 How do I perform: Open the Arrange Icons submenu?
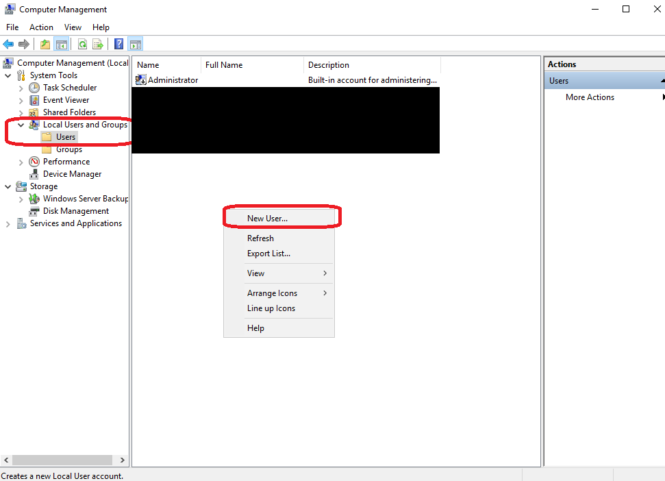(x=272, y=293)
